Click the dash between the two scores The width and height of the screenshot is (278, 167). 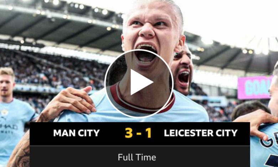pos(139,134)
